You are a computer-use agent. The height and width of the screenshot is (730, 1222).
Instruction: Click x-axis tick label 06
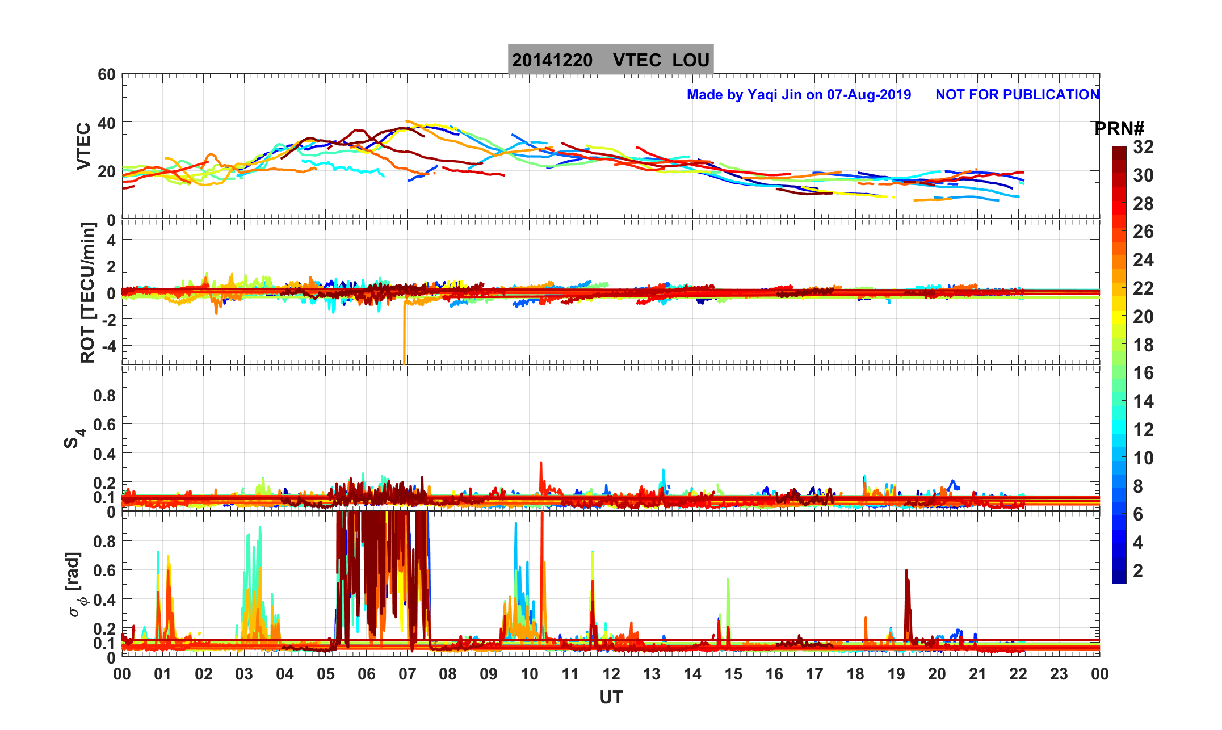tap(367, 674)
